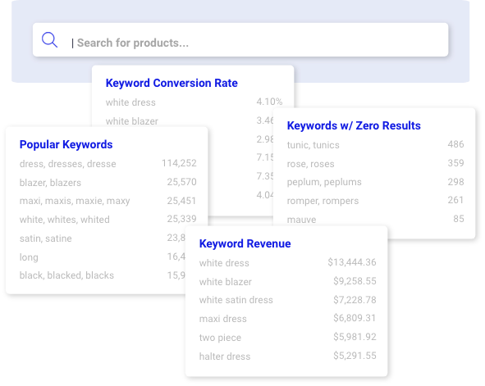Select white satin dress revenue row
This screenshot has width=485, height=386.
[x=288, y=300]
